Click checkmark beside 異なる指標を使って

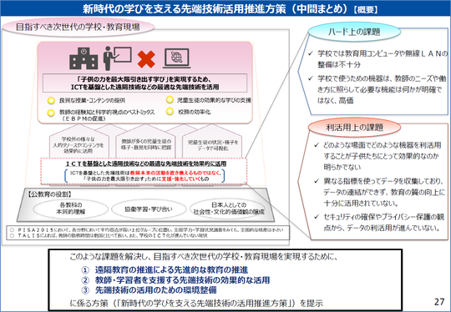point(317,181)
